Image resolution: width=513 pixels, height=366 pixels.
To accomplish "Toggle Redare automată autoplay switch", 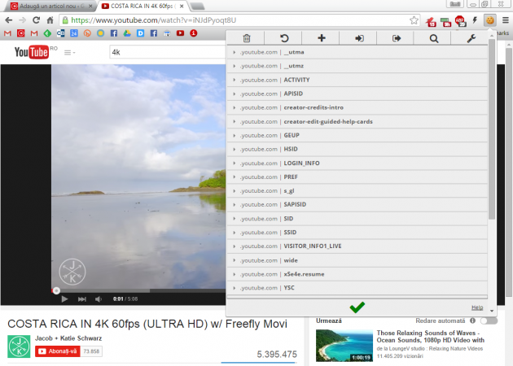I will (x=489, y=321).
